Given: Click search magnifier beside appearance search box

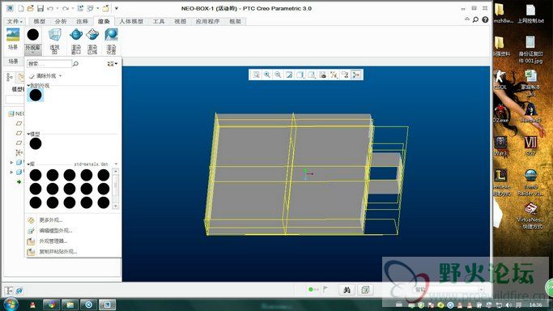Looking at the screenshot, I should (x=75, y=64).
